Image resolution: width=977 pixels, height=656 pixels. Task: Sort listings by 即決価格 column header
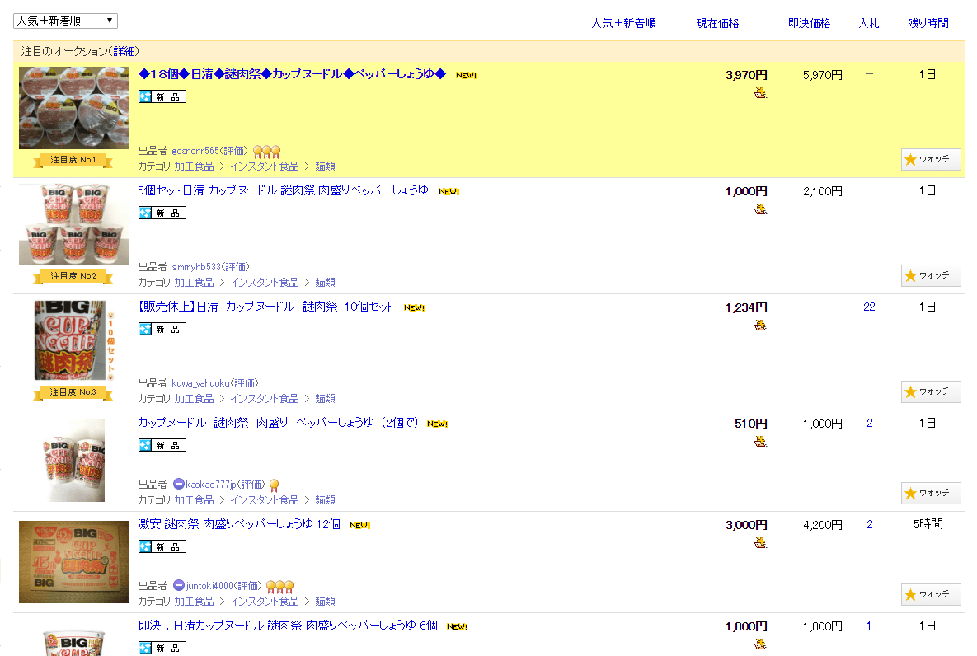coord(809,23)
